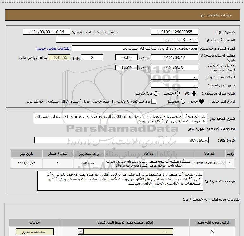Select the متوسط purchase type radio

click(183, 101)
